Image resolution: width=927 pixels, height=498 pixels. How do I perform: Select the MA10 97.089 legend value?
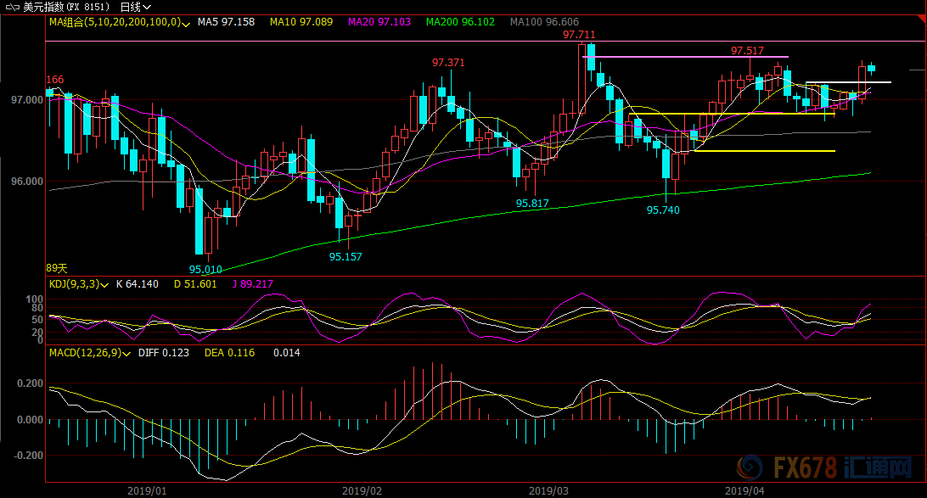(301, 22)
